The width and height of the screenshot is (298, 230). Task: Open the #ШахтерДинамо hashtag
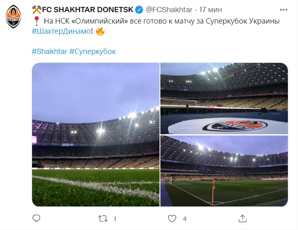click(x=62, y=31)
